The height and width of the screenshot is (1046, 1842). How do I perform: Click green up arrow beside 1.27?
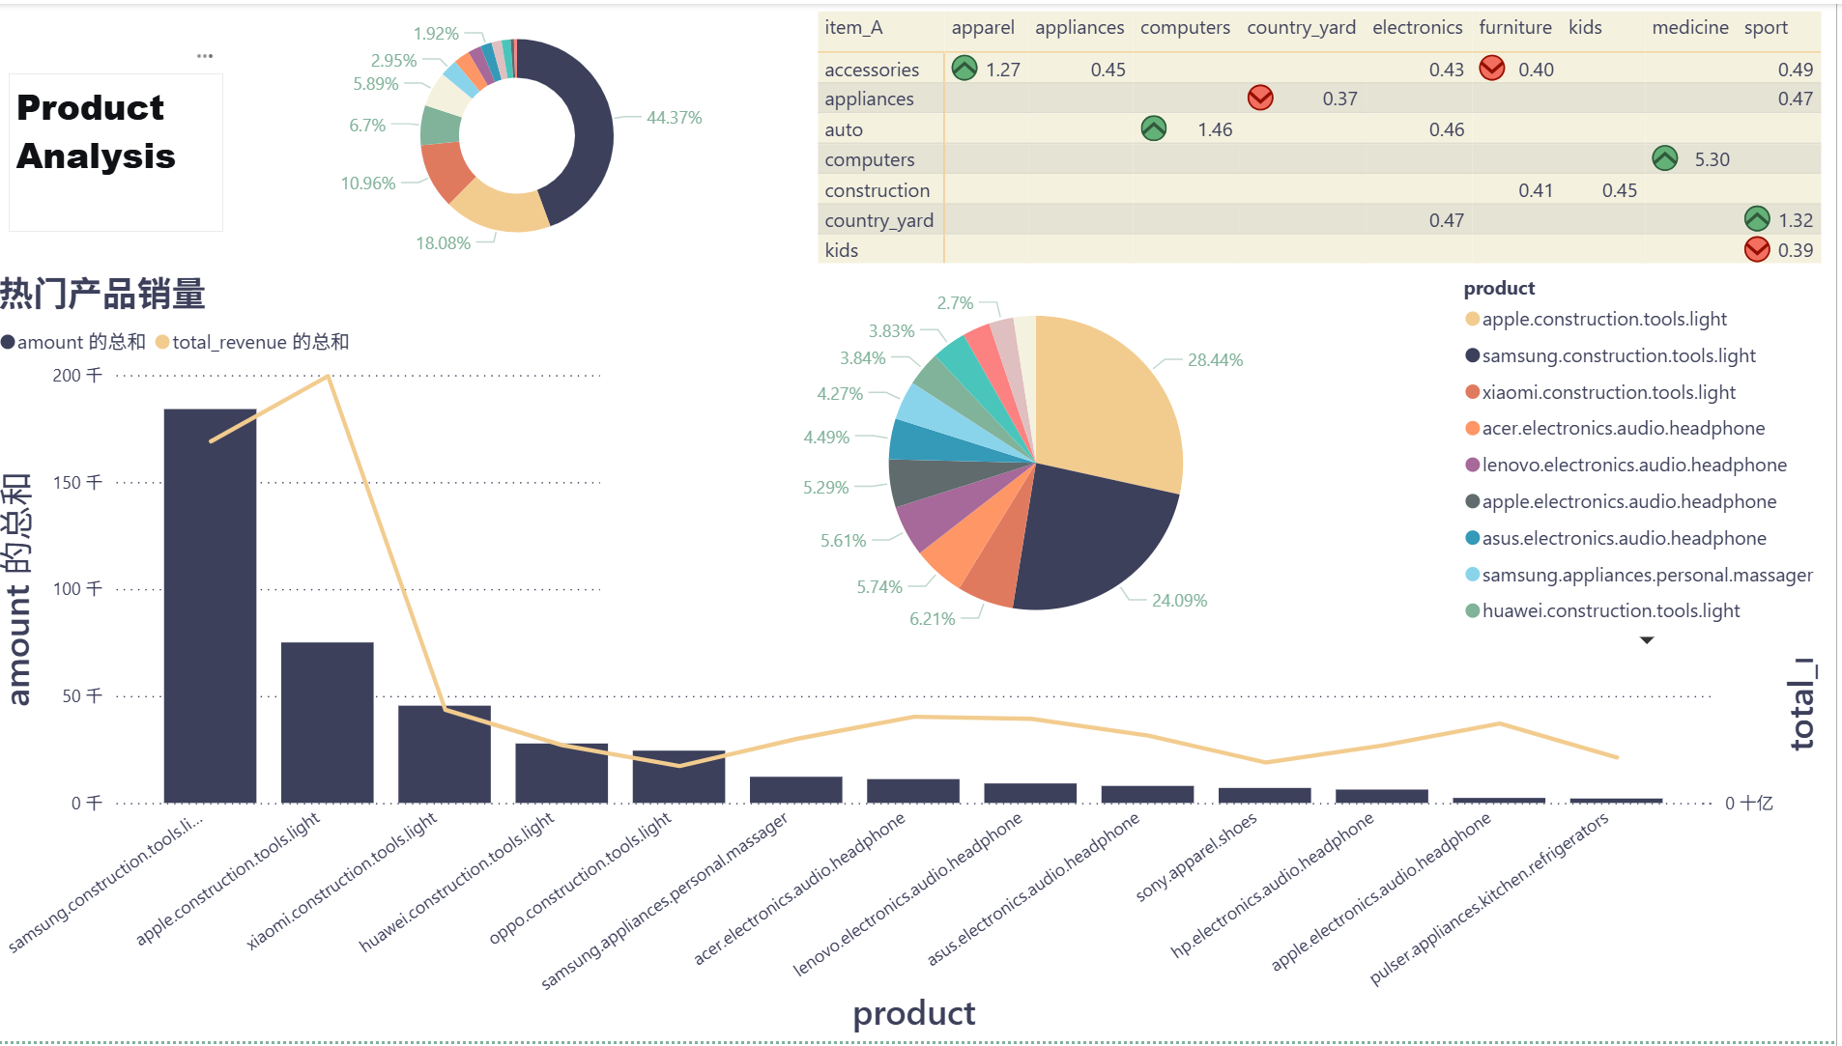click(964, 68)
